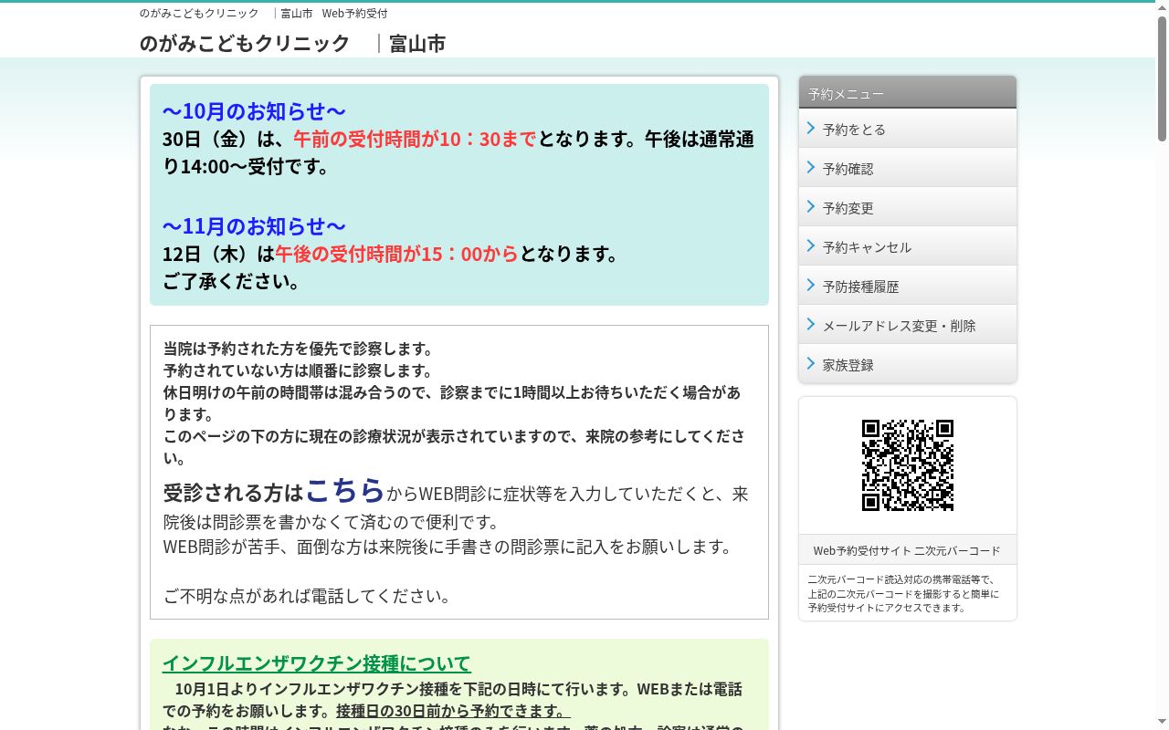Follow the こちら WEB問診 link
The height and width of the screenshot is (730, 1169).
(x=345, y=490)
